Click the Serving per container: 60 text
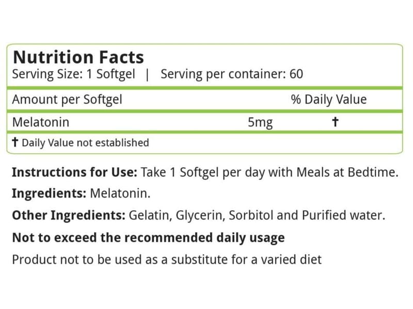Image resolution: width=413 pixels, height=309 pixels. click(x=232, y=74)
